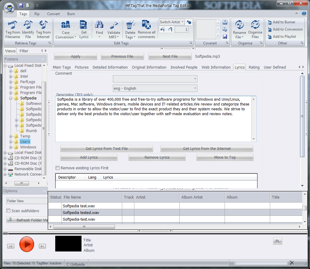Click the Delete Tags trash icon

pos(130,30)
